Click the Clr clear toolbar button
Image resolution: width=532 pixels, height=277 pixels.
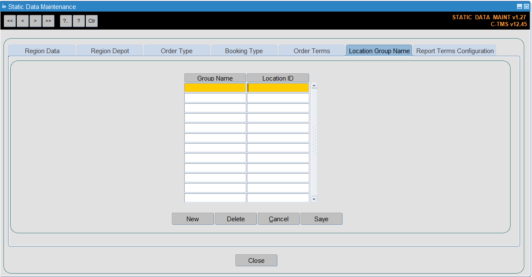click(92, 21)
